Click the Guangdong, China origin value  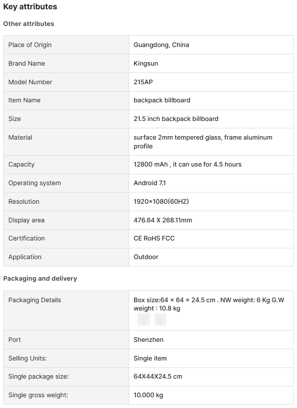pos(161,45)
